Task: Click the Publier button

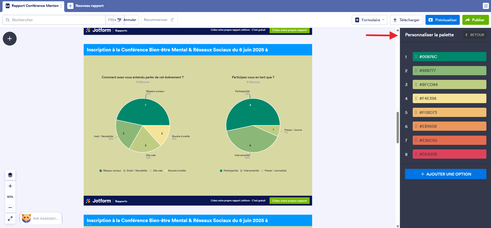Action: pos(475,20)
